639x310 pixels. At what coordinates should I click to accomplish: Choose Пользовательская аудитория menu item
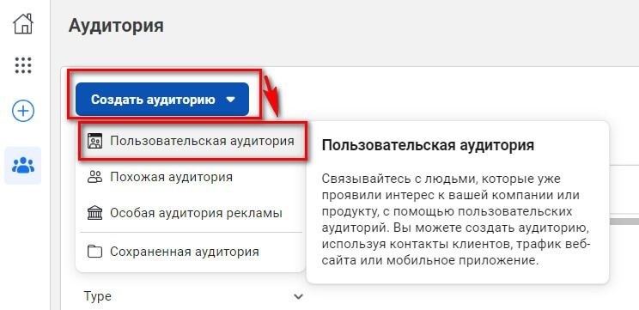(191, 141)
